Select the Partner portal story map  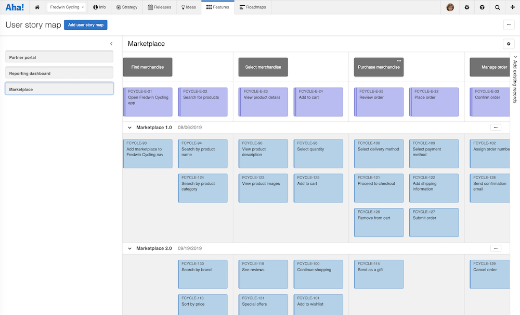tap(59, 57)
